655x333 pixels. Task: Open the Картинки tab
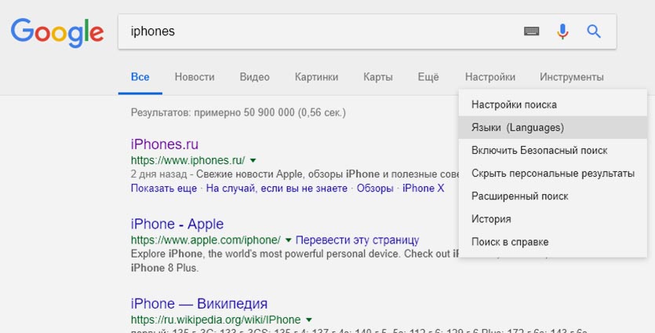[x=316, y=77]
